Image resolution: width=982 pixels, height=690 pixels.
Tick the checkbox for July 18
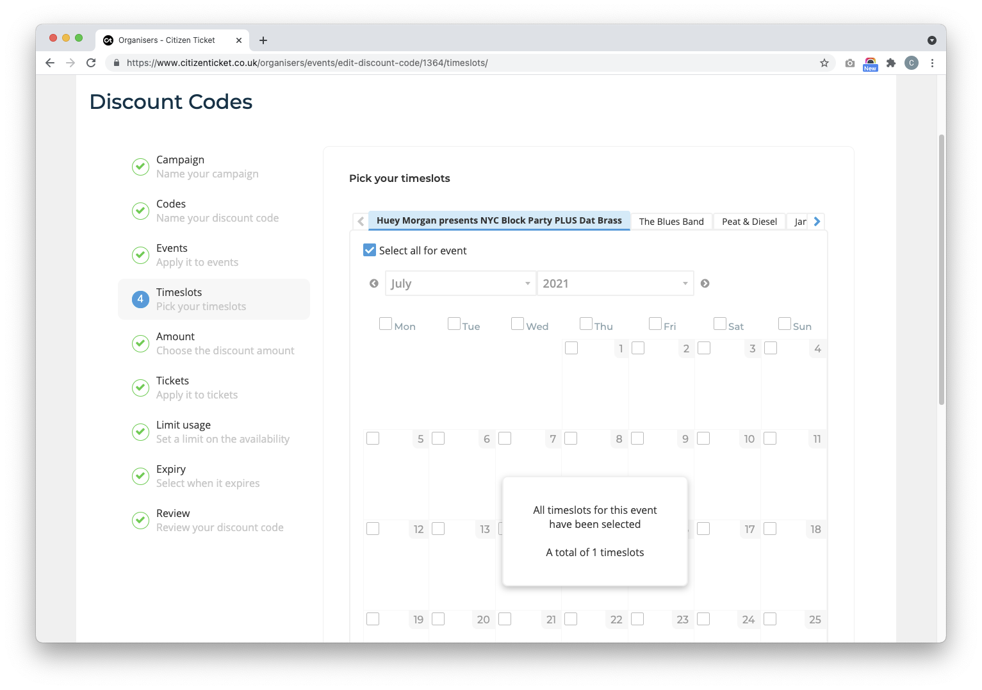pos(770,529)
